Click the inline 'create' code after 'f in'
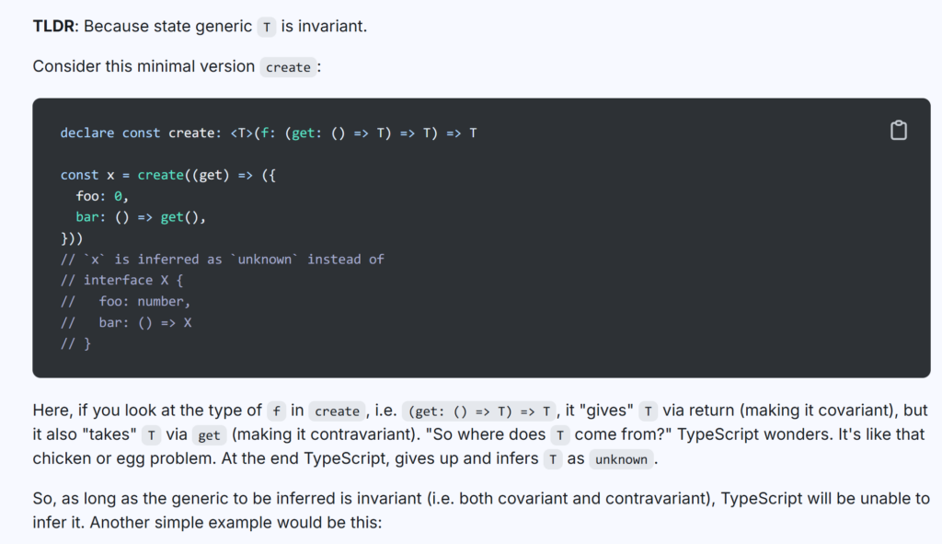Viewport: 942px width, 544px height. point(337,411)
